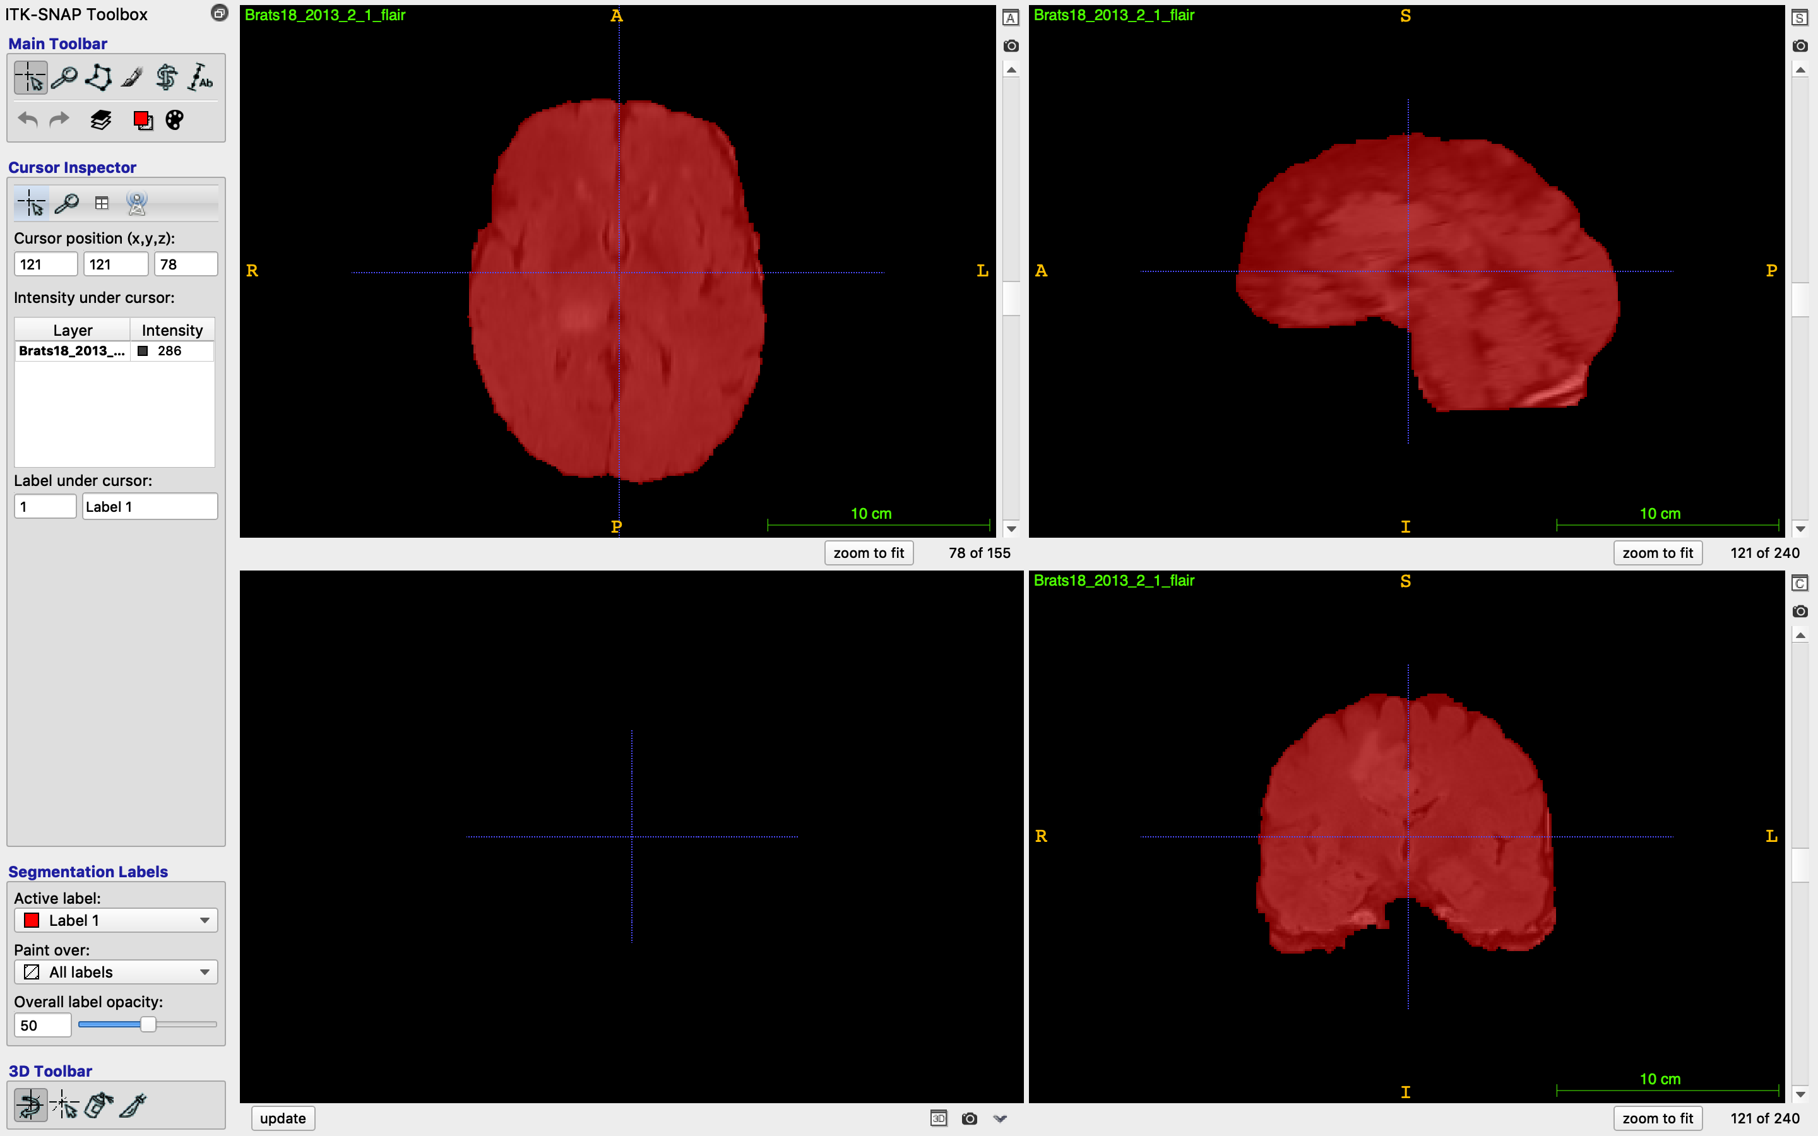
Task: Open the Label Editor red square icon
Action: (x=142, y=120)
